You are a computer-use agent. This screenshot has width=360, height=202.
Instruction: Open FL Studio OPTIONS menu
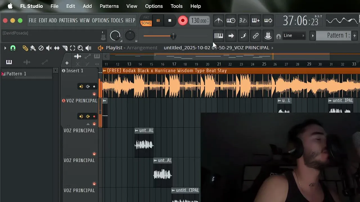point(100,20)
